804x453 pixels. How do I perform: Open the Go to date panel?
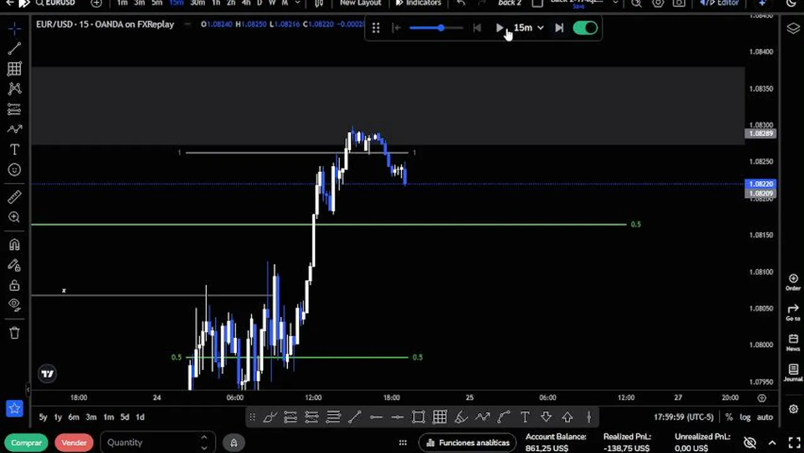coord(793,312)
